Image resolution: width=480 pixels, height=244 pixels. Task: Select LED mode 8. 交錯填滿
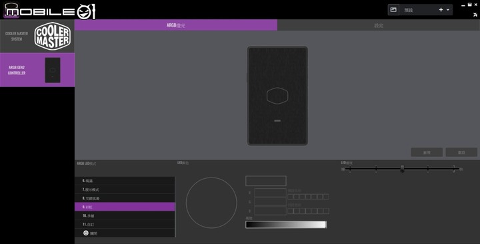[125, 198]
